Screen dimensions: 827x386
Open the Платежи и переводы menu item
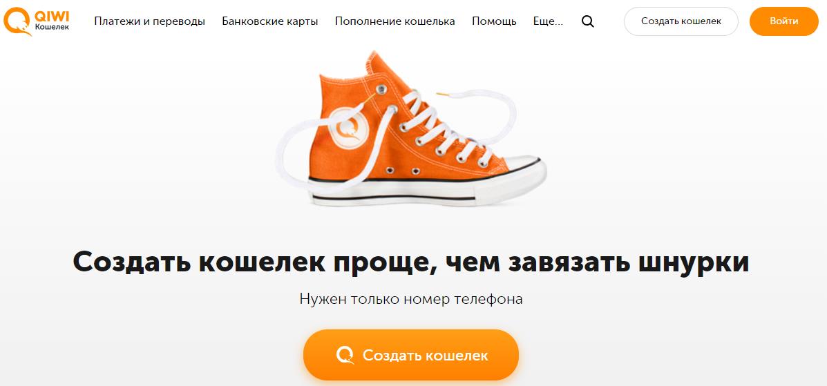150,21
